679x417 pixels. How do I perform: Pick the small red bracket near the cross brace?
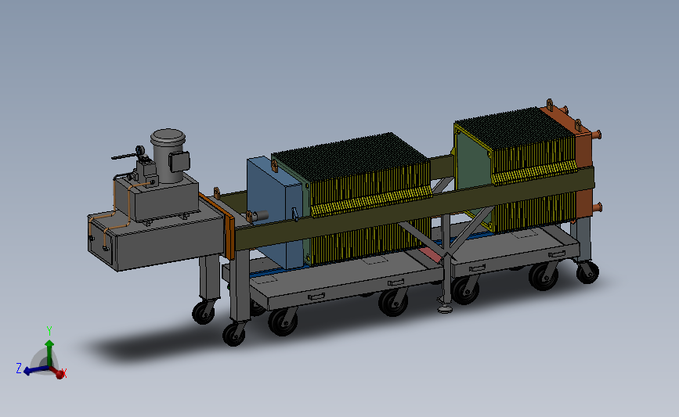click(x=431, y=254)
